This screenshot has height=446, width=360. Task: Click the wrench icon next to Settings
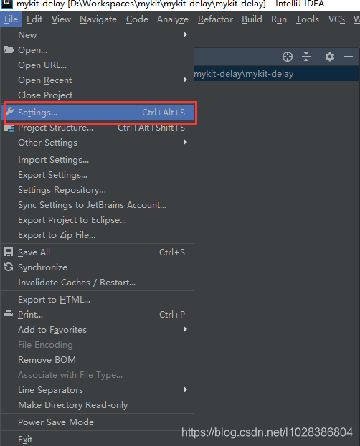[x=9, y=112]
